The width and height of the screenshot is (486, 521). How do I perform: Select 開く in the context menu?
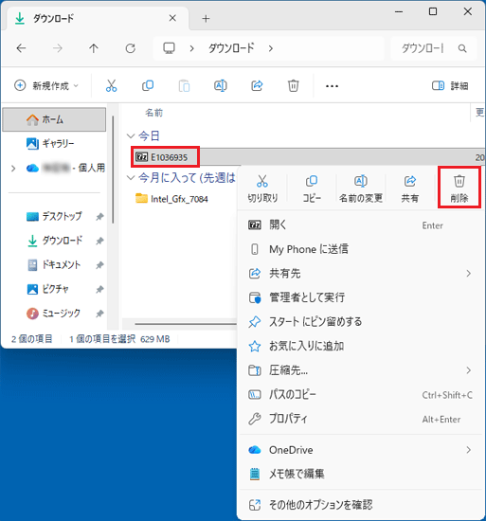click(360, 225)
